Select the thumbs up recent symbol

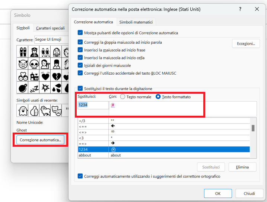coord(34,111)
